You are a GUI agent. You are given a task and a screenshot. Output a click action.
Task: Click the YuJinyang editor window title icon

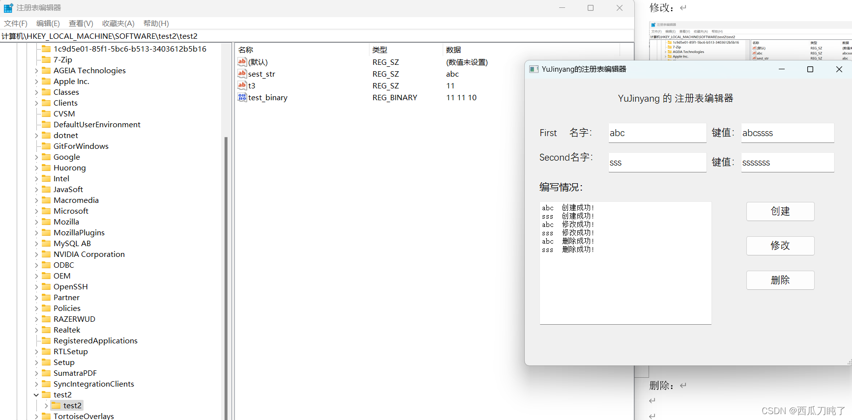(x=534, y=69)
